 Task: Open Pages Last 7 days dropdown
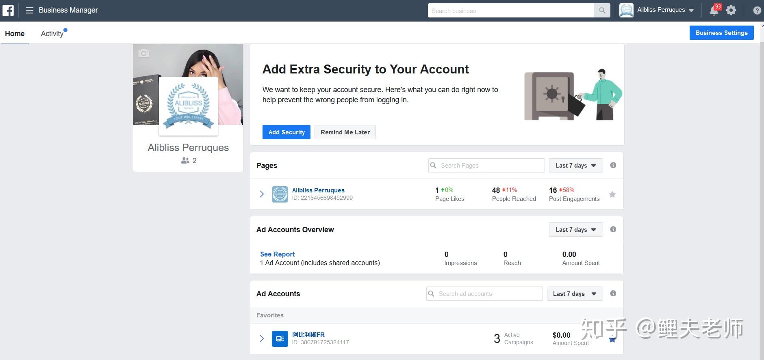coord(575,166)
